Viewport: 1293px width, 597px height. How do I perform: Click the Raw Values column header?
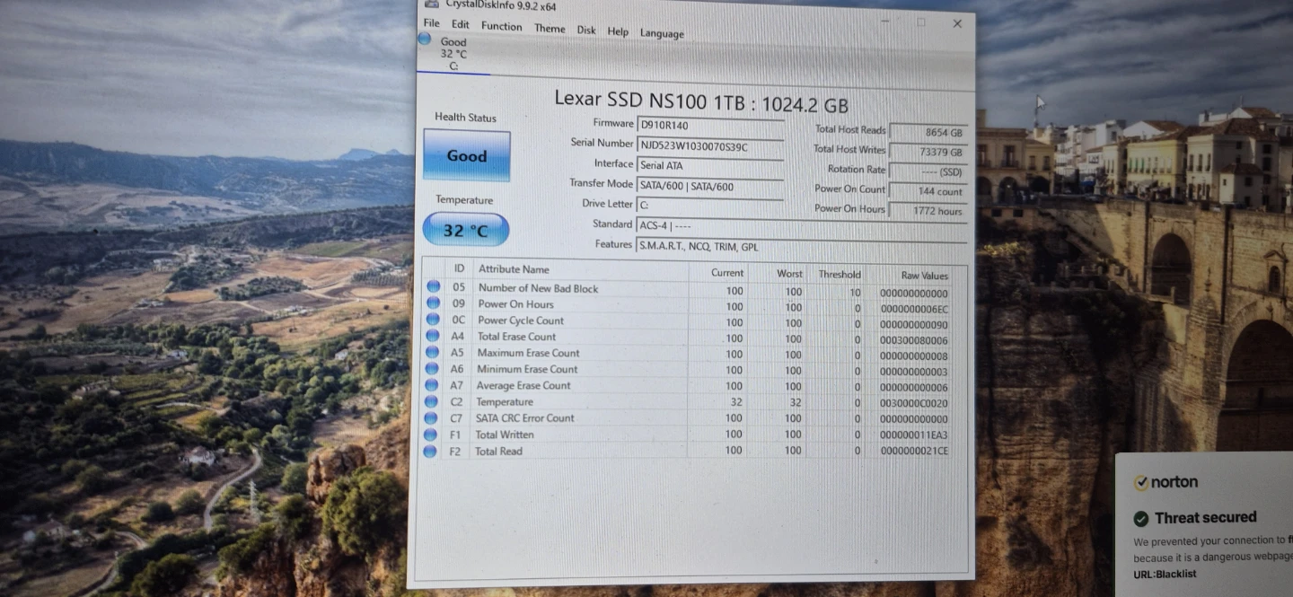(924, 275)
